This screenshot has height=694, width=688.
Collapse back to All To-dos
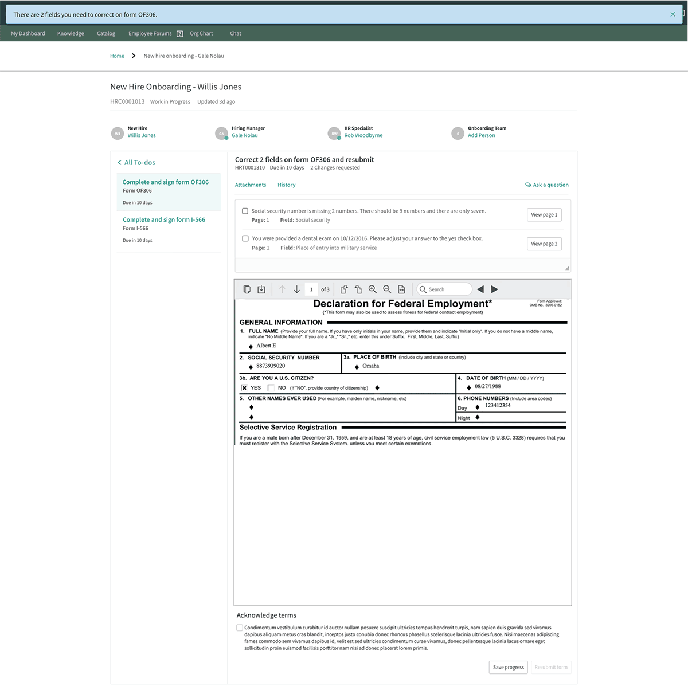(x=136, y=162)
